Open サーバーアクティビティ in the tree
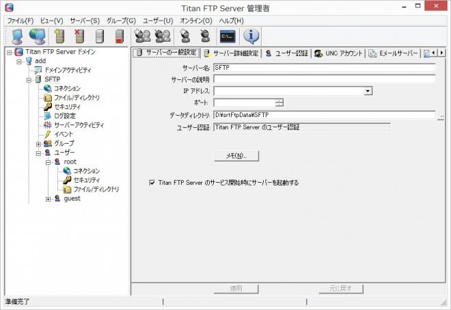This screenshot has width=451, height=310. (79, 125)
